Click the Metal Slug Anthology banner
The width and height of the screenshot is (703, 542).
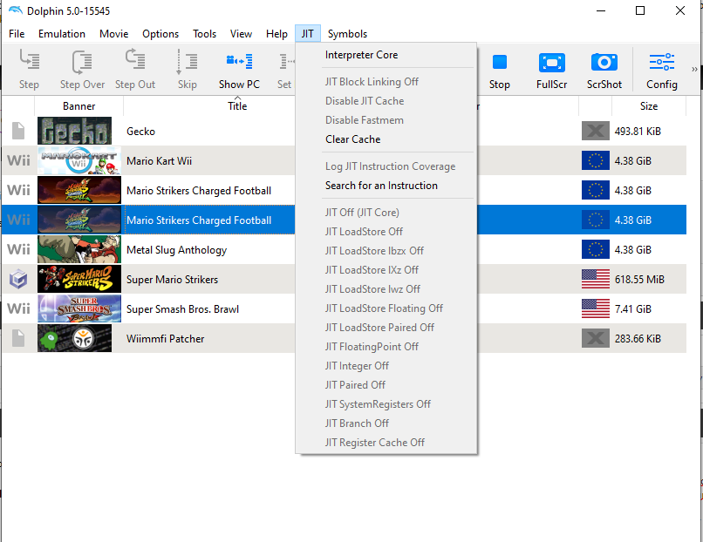(78, 249)
